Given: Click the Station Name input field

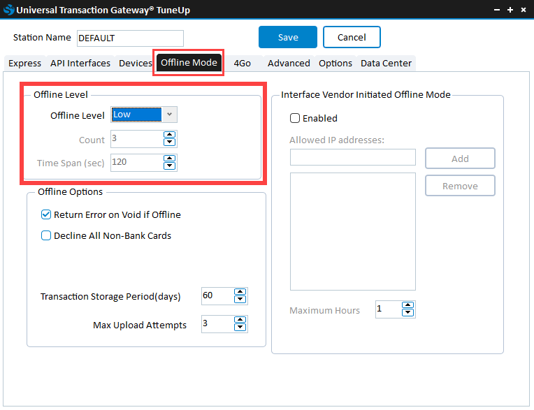Looking at the screenshot, I should [130, 38].
